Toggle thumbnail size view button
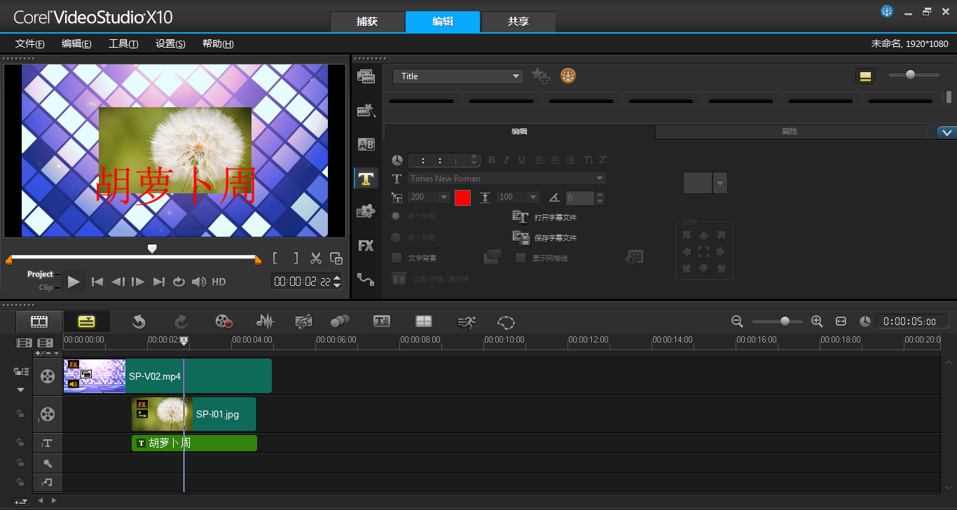The image size is (957, 510). click(865, 76)
